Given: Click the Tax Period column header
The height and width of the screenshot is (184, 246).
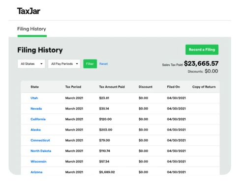Looking at the screenshot, I should 73,87.
